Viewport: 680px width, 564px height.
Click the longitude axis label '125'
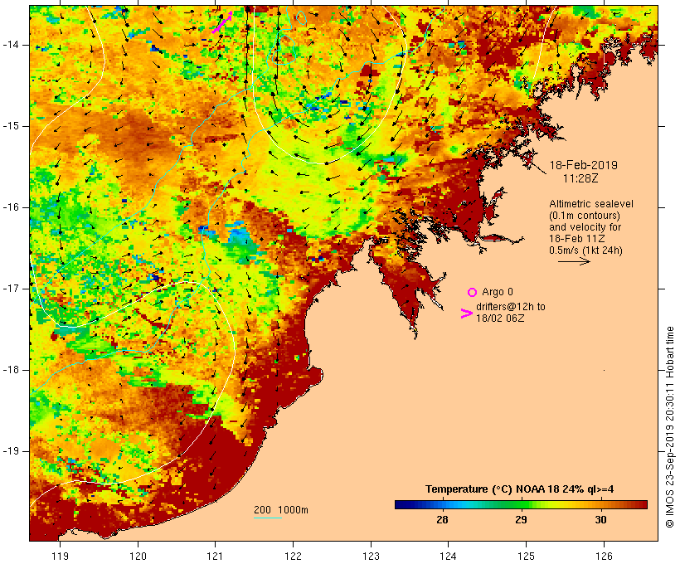526,556
